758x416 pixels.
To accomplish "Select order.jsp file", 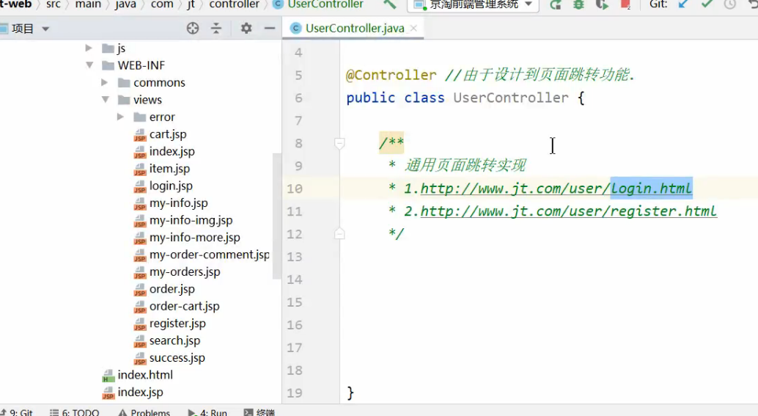I will pyautogui.click(x=172, y=289).
